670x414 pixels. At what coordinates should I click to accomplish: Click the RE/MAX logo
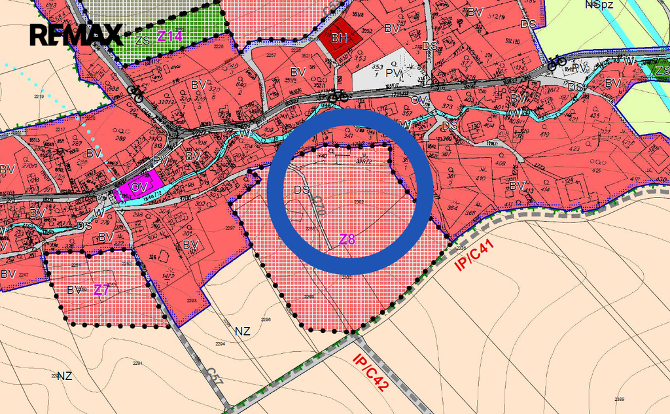click(x=76, y=35)
